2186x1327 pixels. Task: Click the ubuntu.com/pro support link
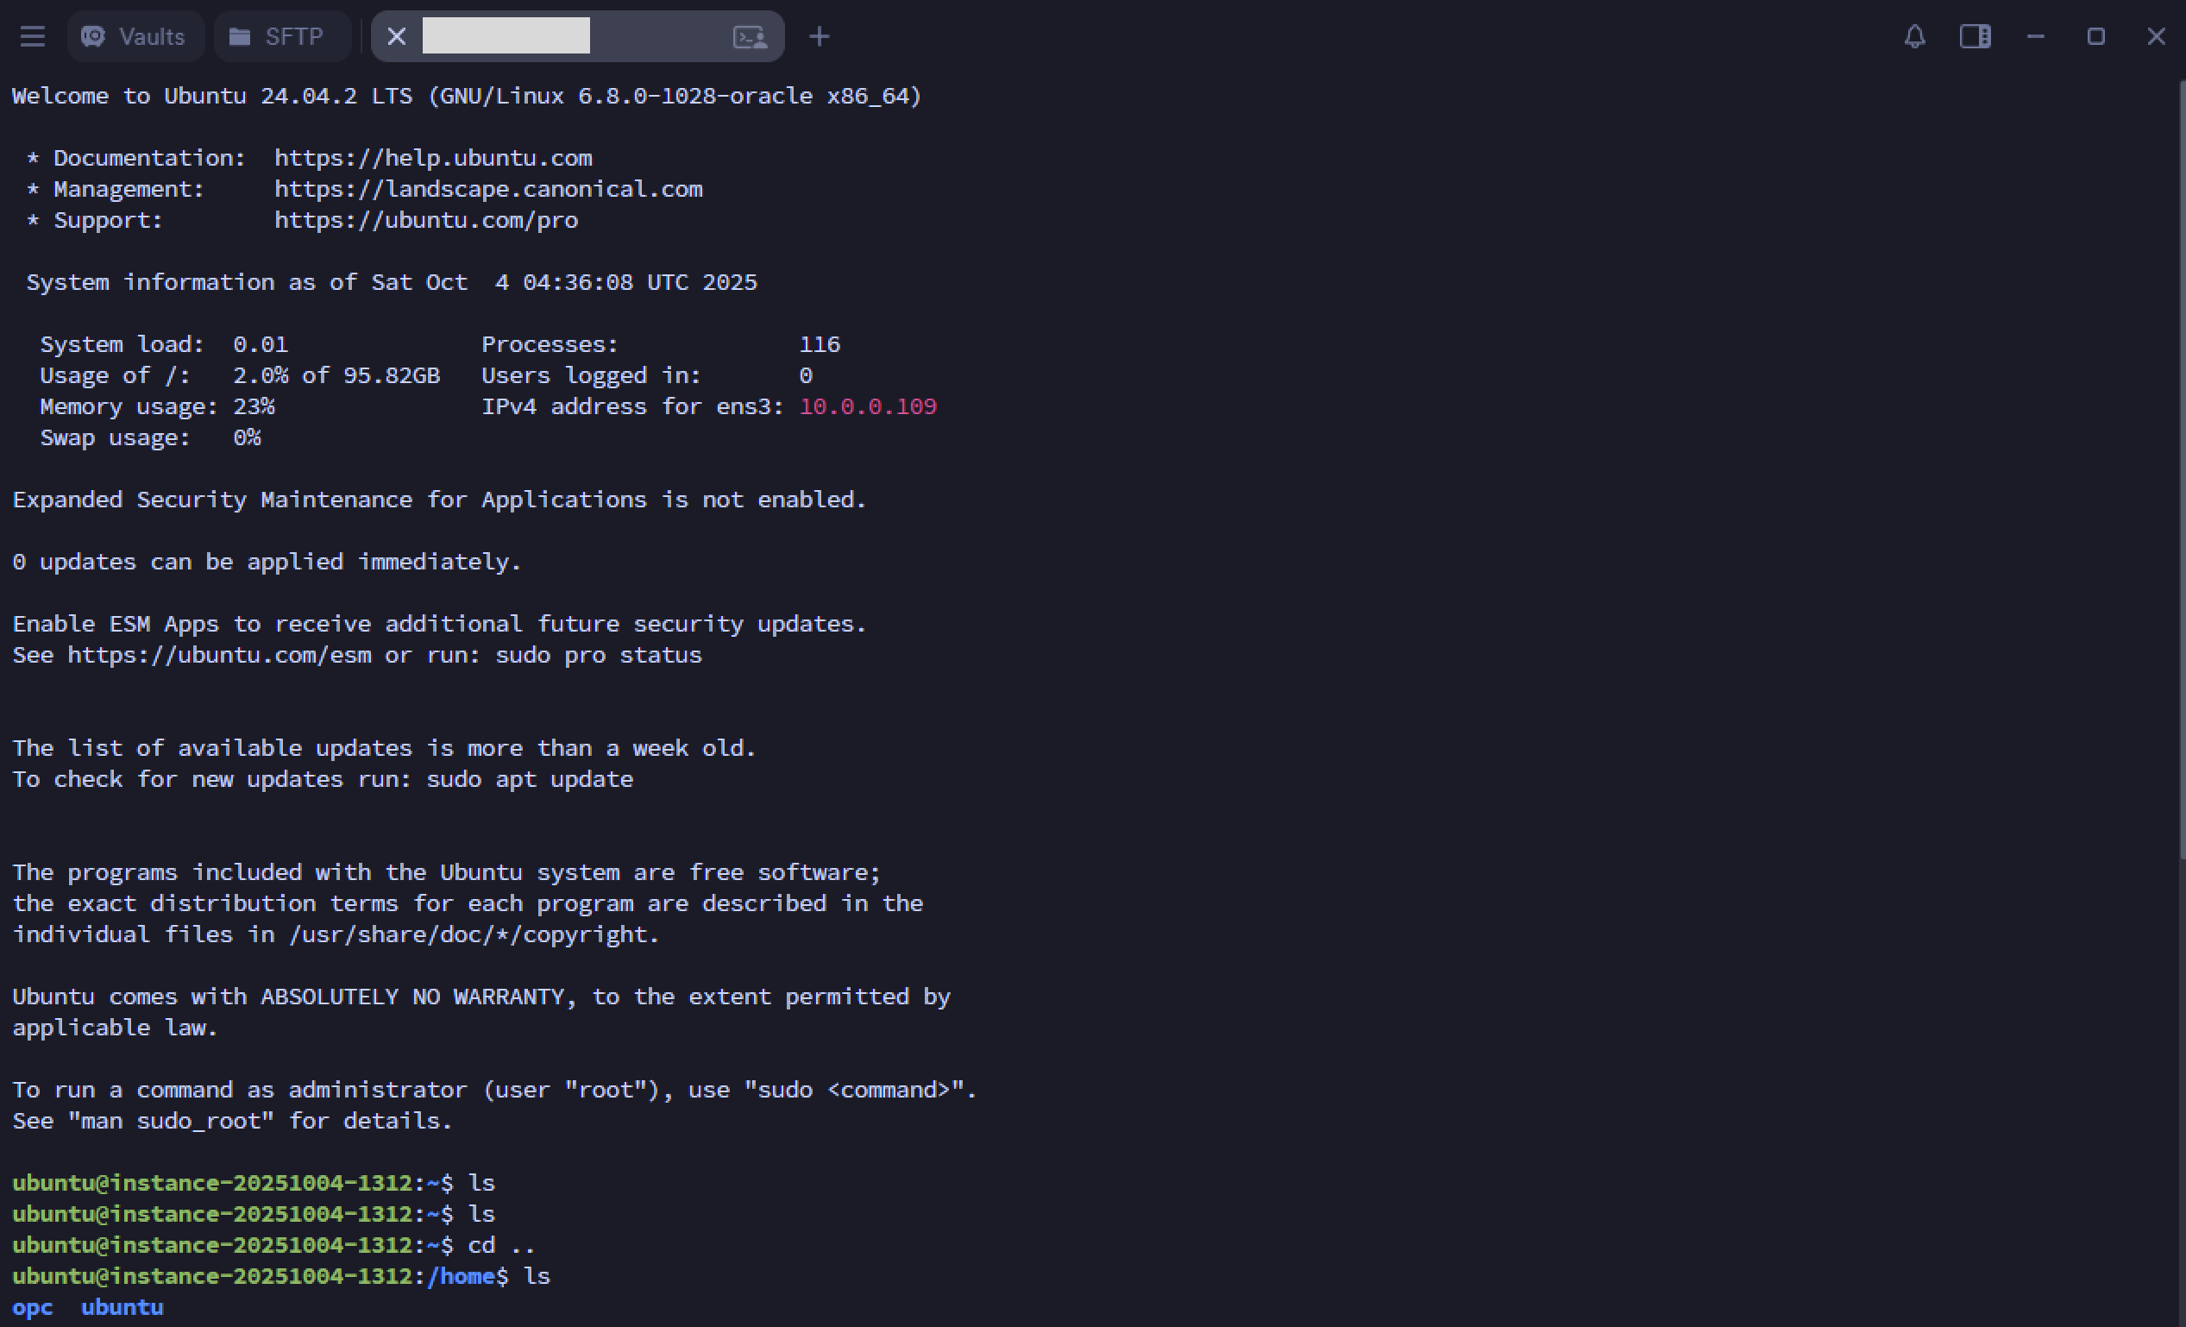(426, 220)
